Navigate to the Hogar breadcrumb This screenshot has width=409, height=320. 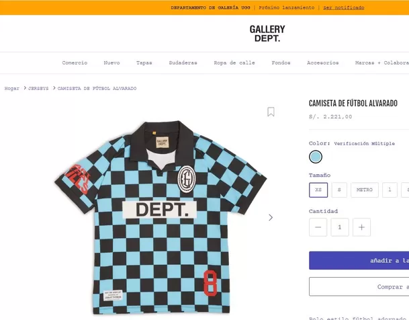(12, 88)
